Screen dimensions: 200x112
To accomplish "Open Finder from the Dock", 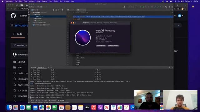I will (9, 107).
